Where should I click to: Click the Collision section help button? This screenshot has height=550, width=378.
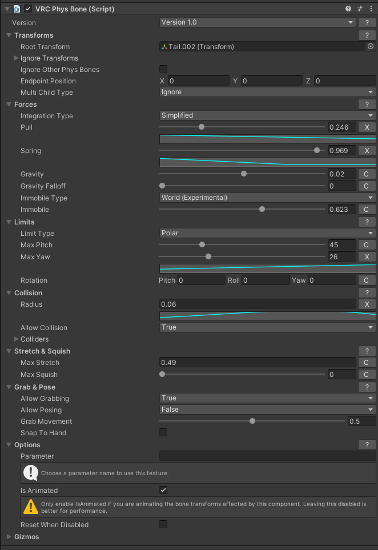point(367,292)
